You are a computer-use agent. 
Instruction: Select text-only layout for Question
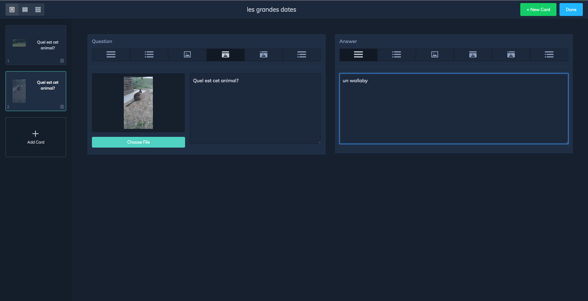click(x=111, y=55)
